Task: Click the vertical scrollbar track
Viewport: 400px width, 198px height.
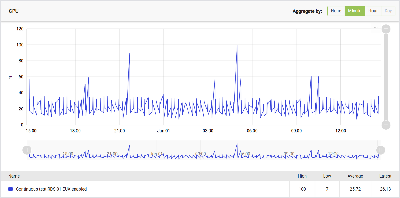Action: [x=386, y=77]
